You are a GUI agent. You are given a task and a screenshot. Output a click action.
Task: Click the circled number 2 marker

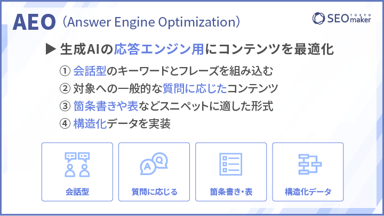[x=65, y=88]
